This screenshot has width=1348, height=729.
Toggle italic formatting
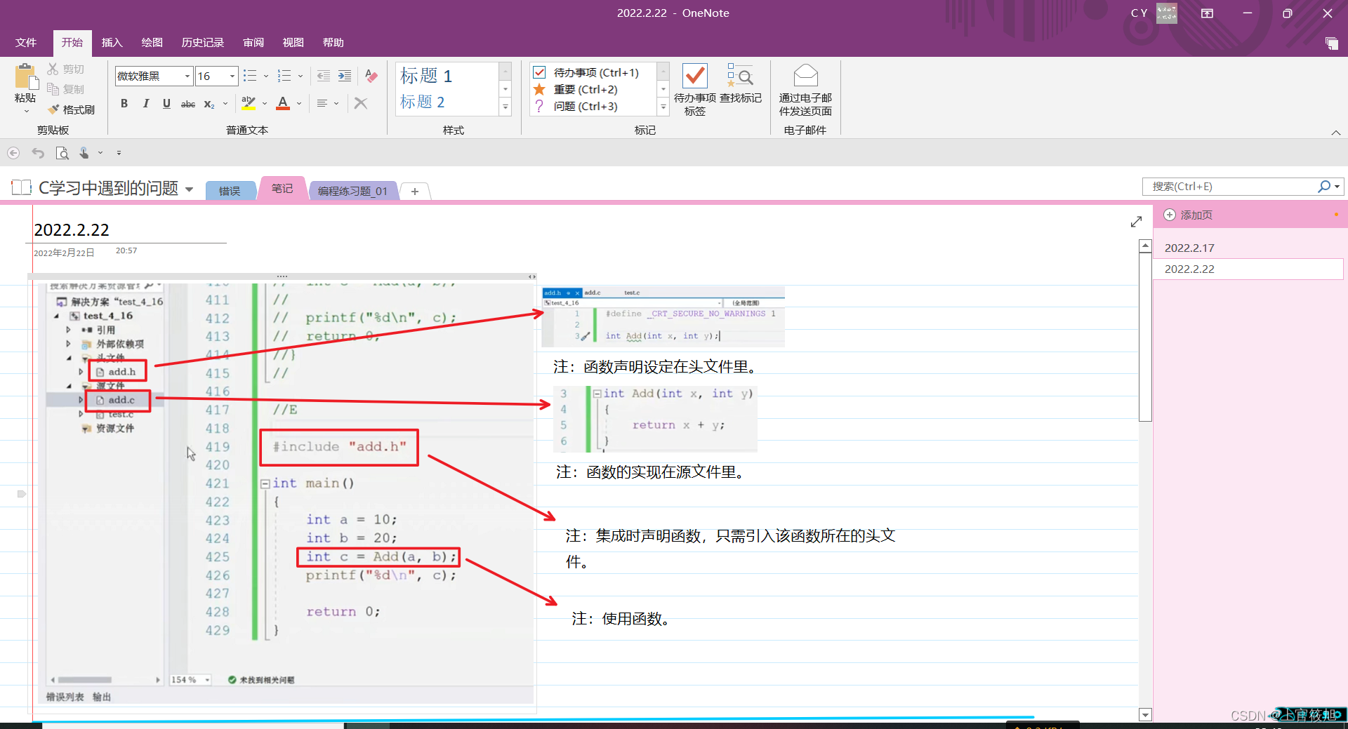pos(145,103)
